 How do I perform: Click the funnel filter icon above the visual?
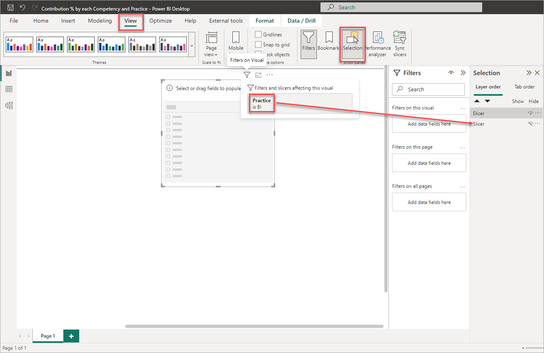point(247,75)
